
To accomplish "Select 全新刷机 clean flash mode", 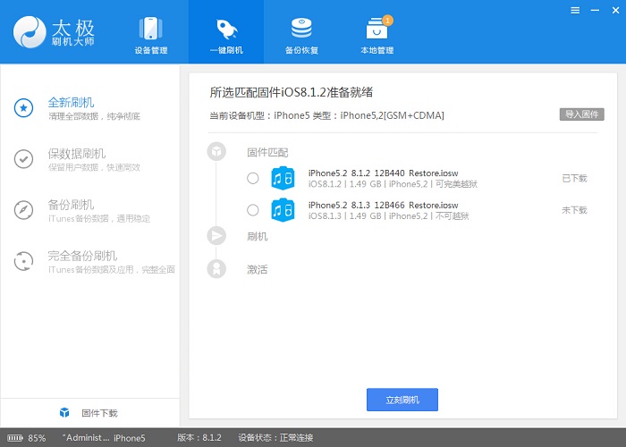I will point(72,108).
